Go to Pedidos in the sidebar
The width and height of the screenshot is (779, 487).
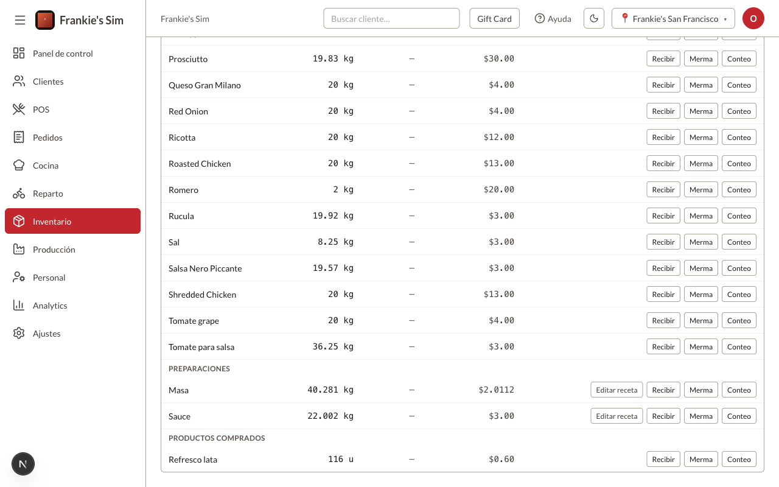tap(72, 137)
